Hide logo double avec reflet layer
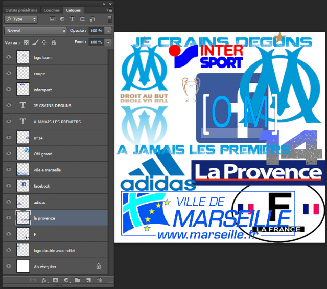Viewport: 327px width, 289px height. click(x=9, y=250)
